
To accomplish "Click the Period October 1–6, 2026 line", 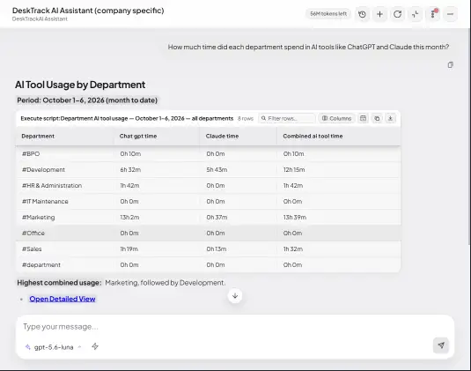I will 87,100.
